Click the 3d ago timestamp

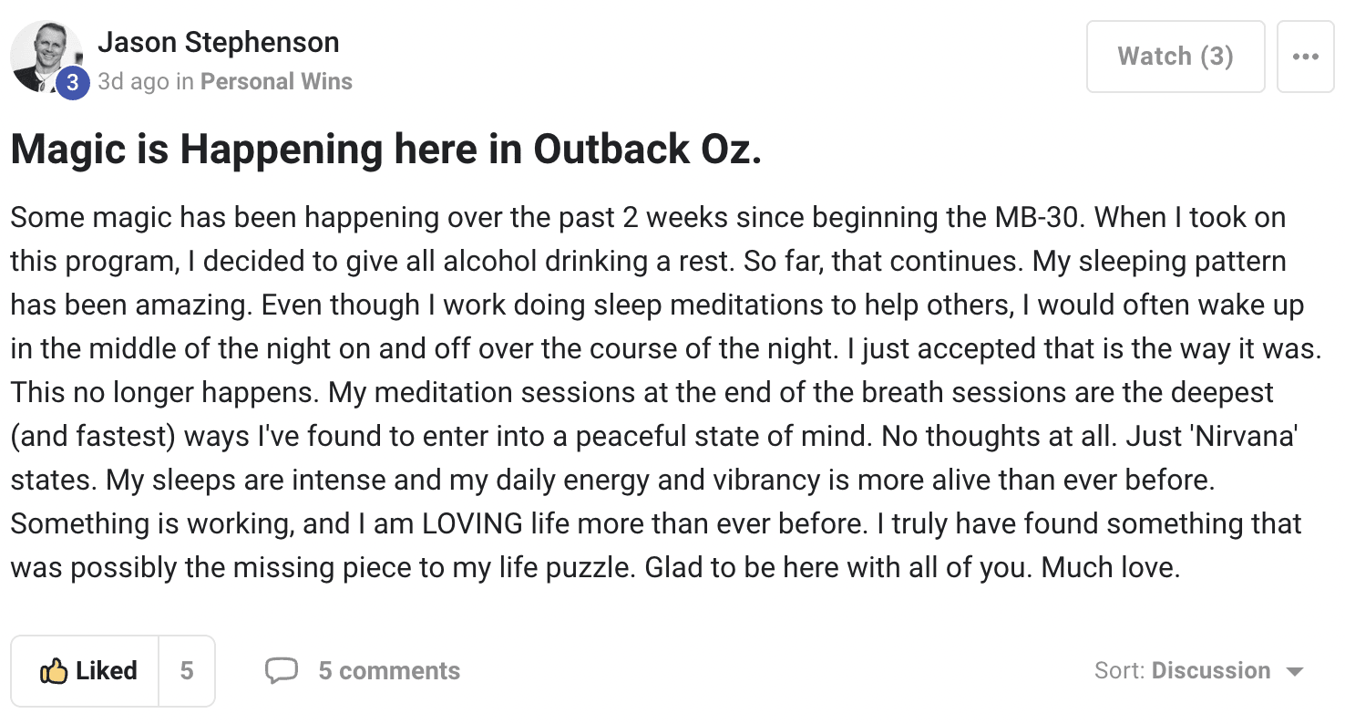point(133,81)
